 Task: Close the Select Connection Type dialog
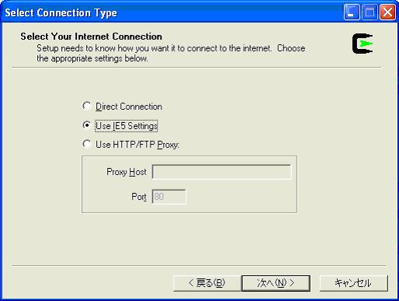pyautogui.click(x=387, y=12)
